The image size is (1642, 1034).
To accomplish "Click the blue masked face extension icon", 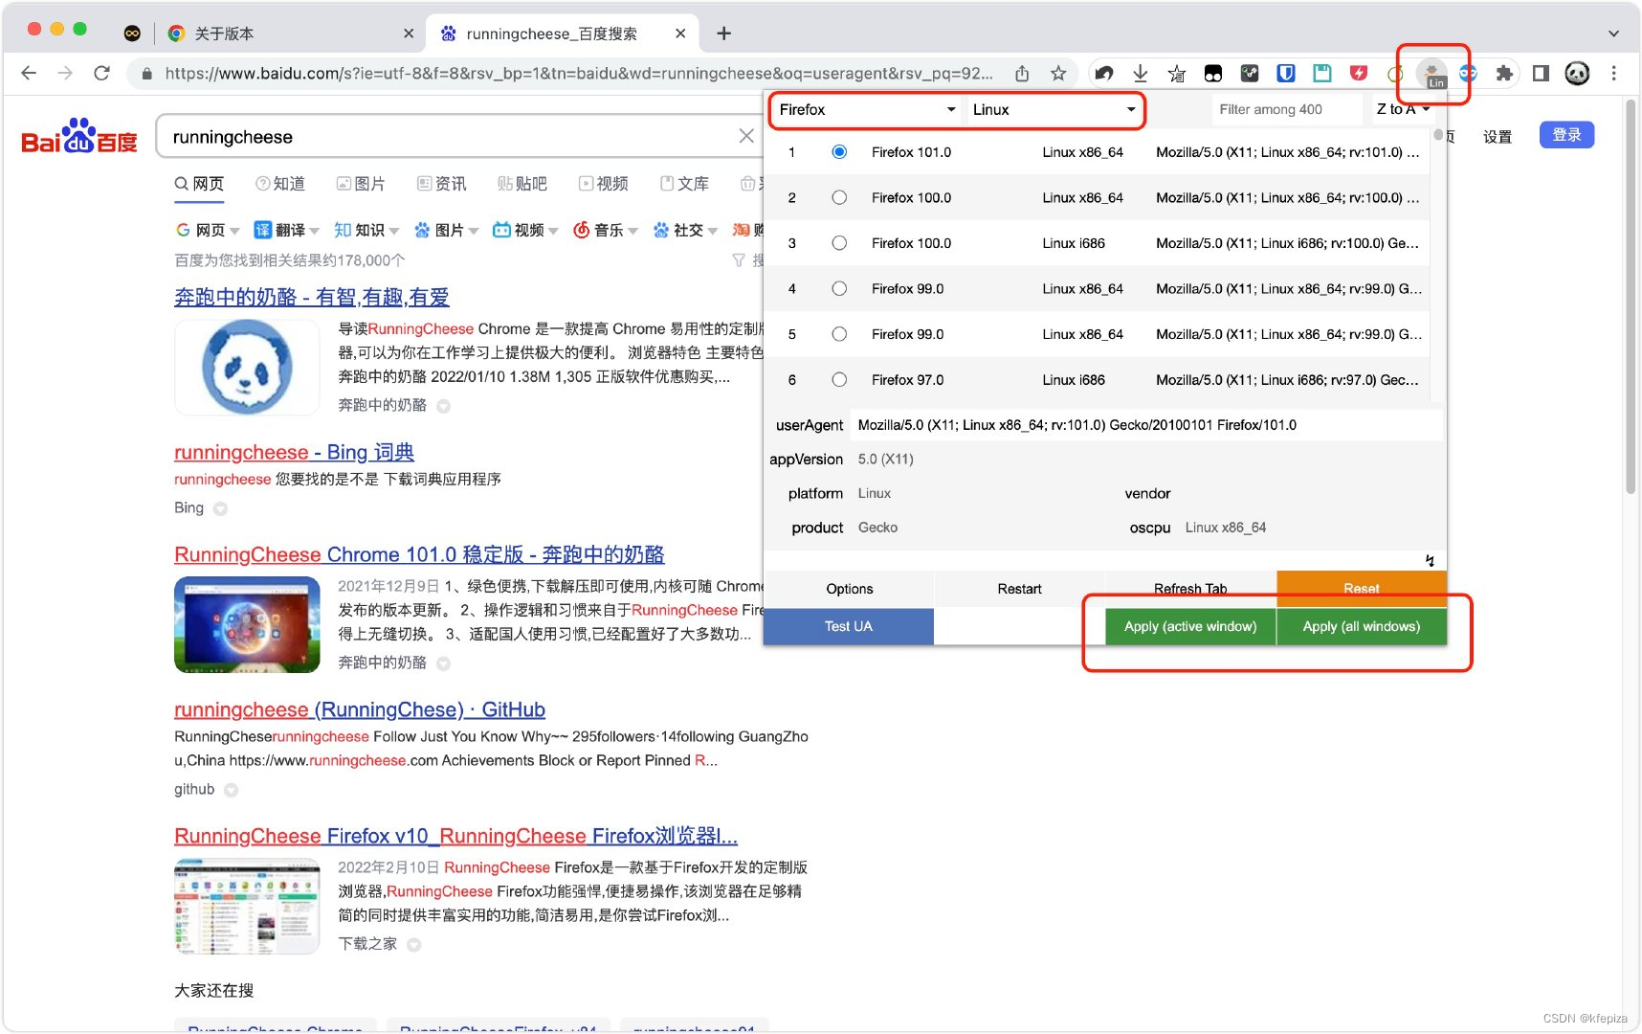I will click(x=1468, y=73).
